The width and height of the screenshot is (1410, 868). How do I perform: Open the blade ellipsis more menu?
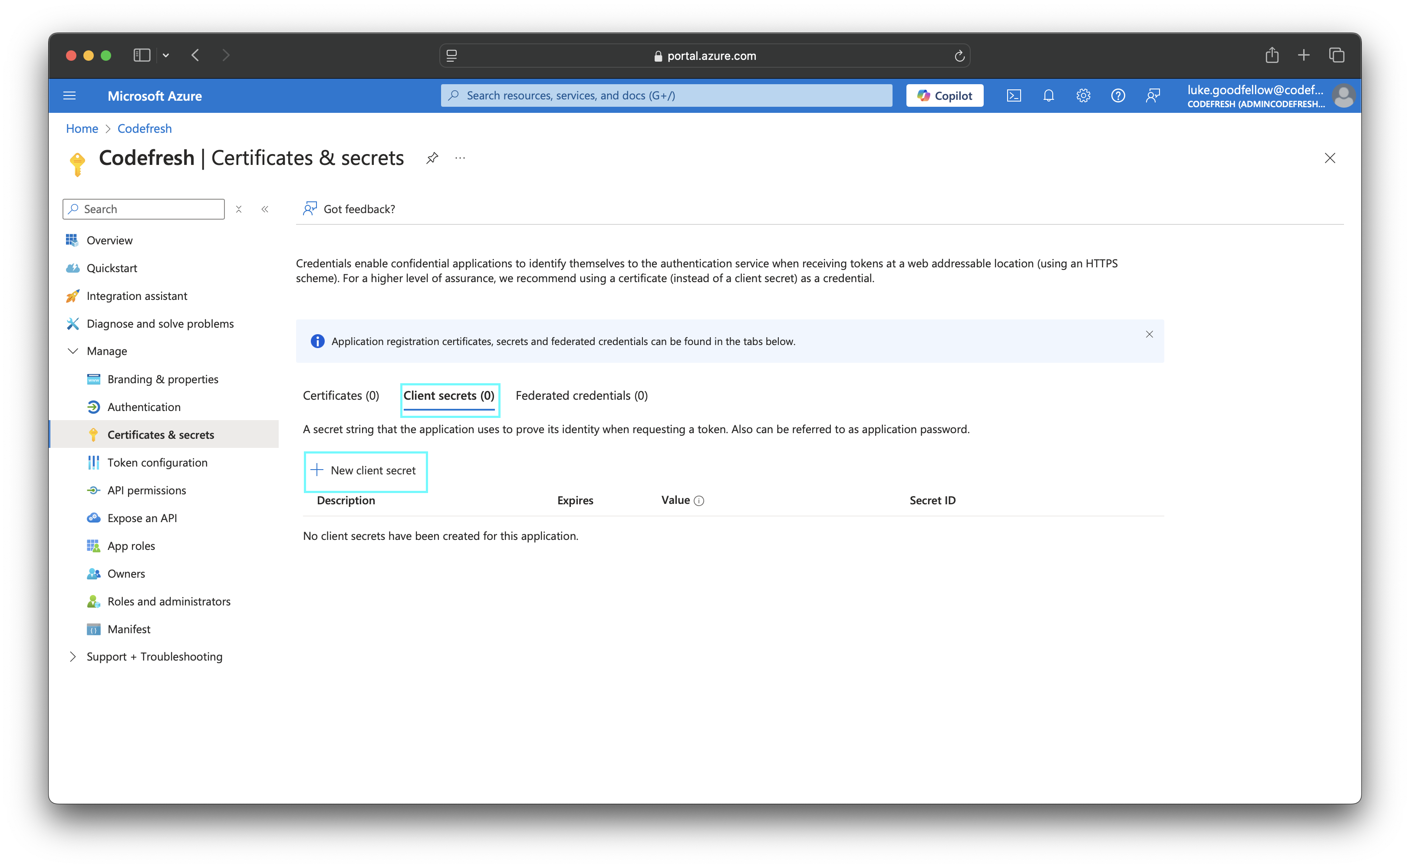coord(460,158)
